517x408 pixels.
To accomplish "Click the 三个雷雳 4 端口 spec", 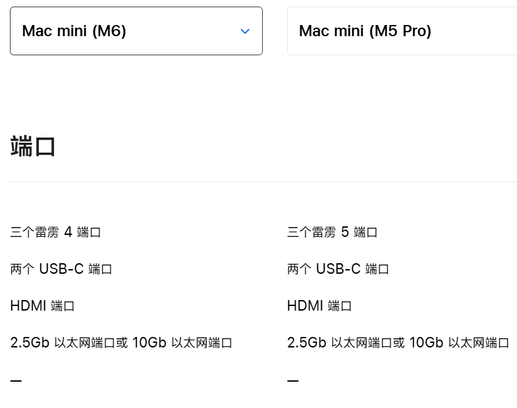I will point(55,232).
